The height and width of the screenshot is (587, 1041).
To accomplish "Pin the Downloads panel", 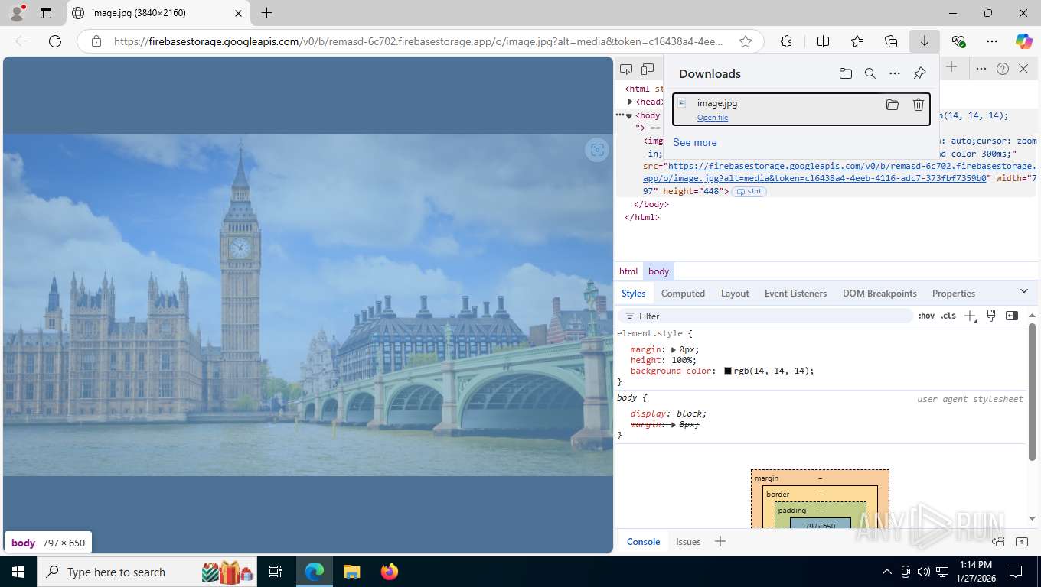I will [919, 73].
